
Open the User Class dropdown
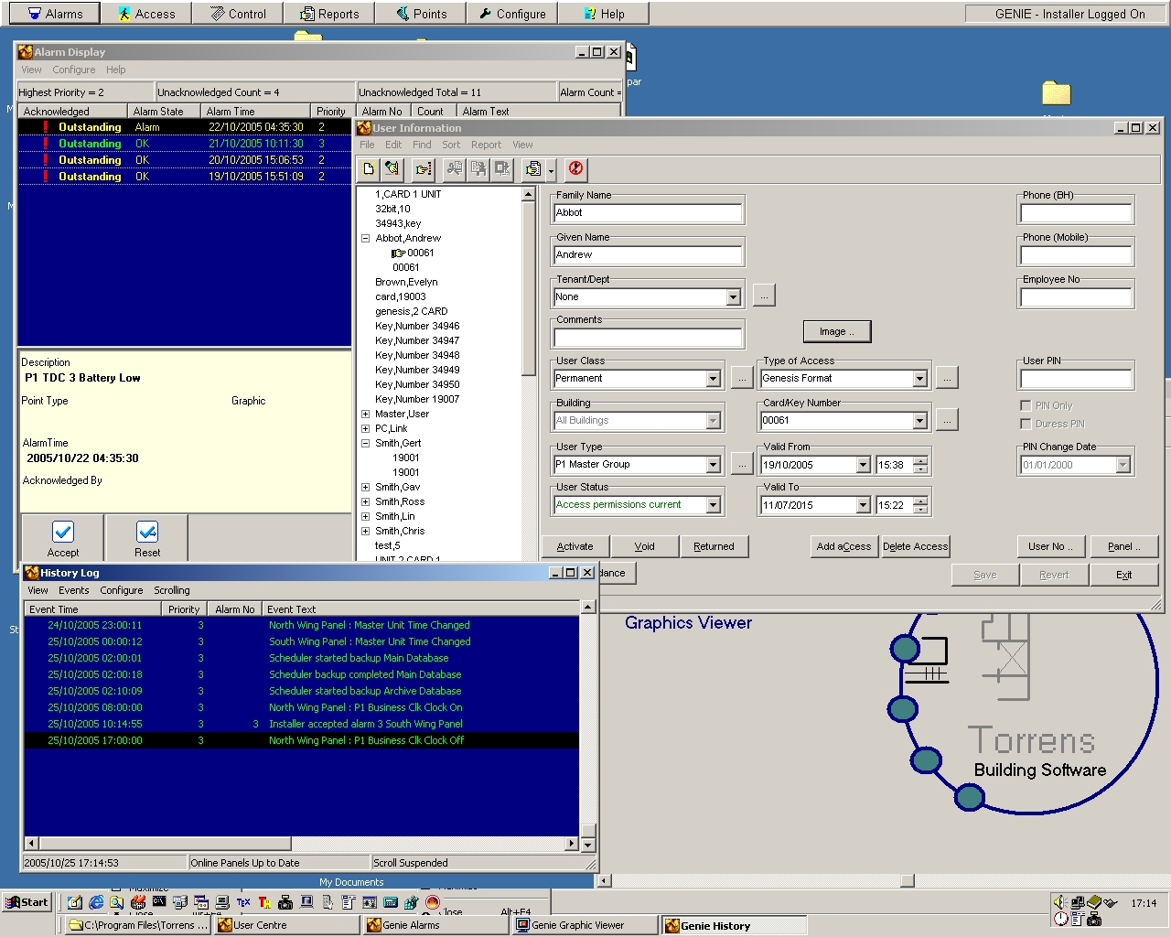(x=713, y=379)
